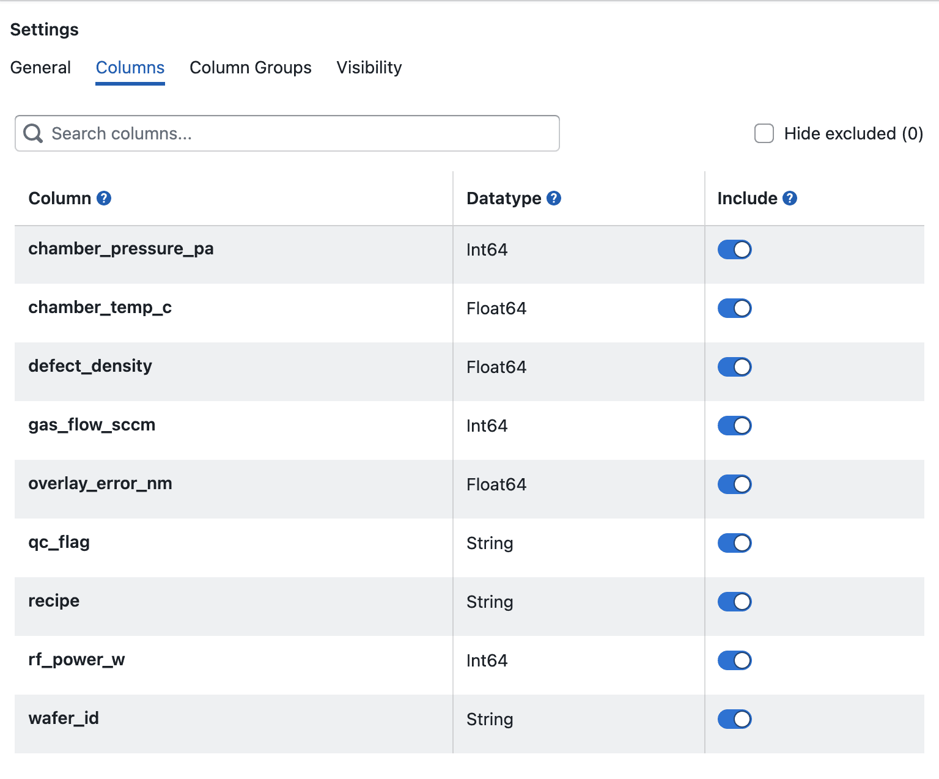Click Float64 datatype of overlay_error_nm
Screen dimensions: 939x779
(496, 484)
